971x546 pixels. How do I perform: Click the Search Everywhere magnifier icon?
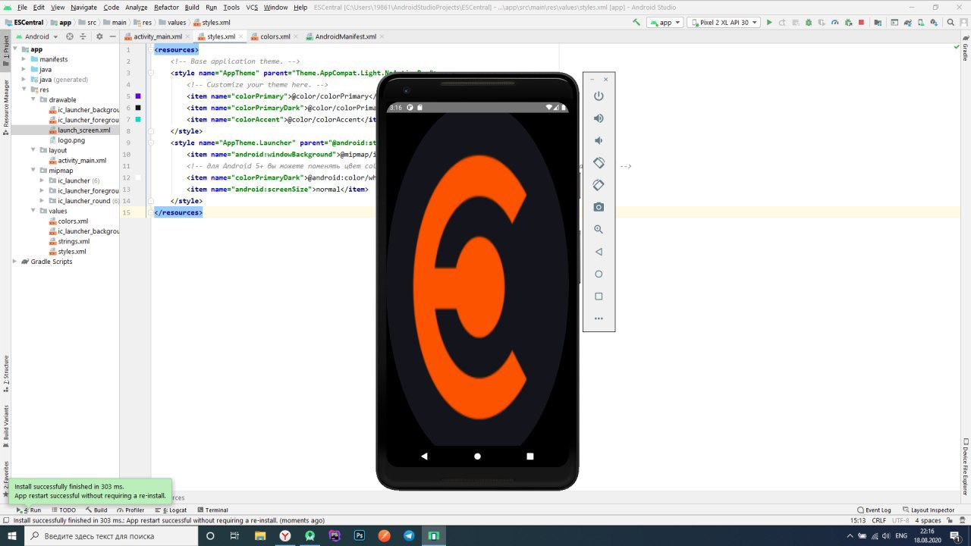951,23
